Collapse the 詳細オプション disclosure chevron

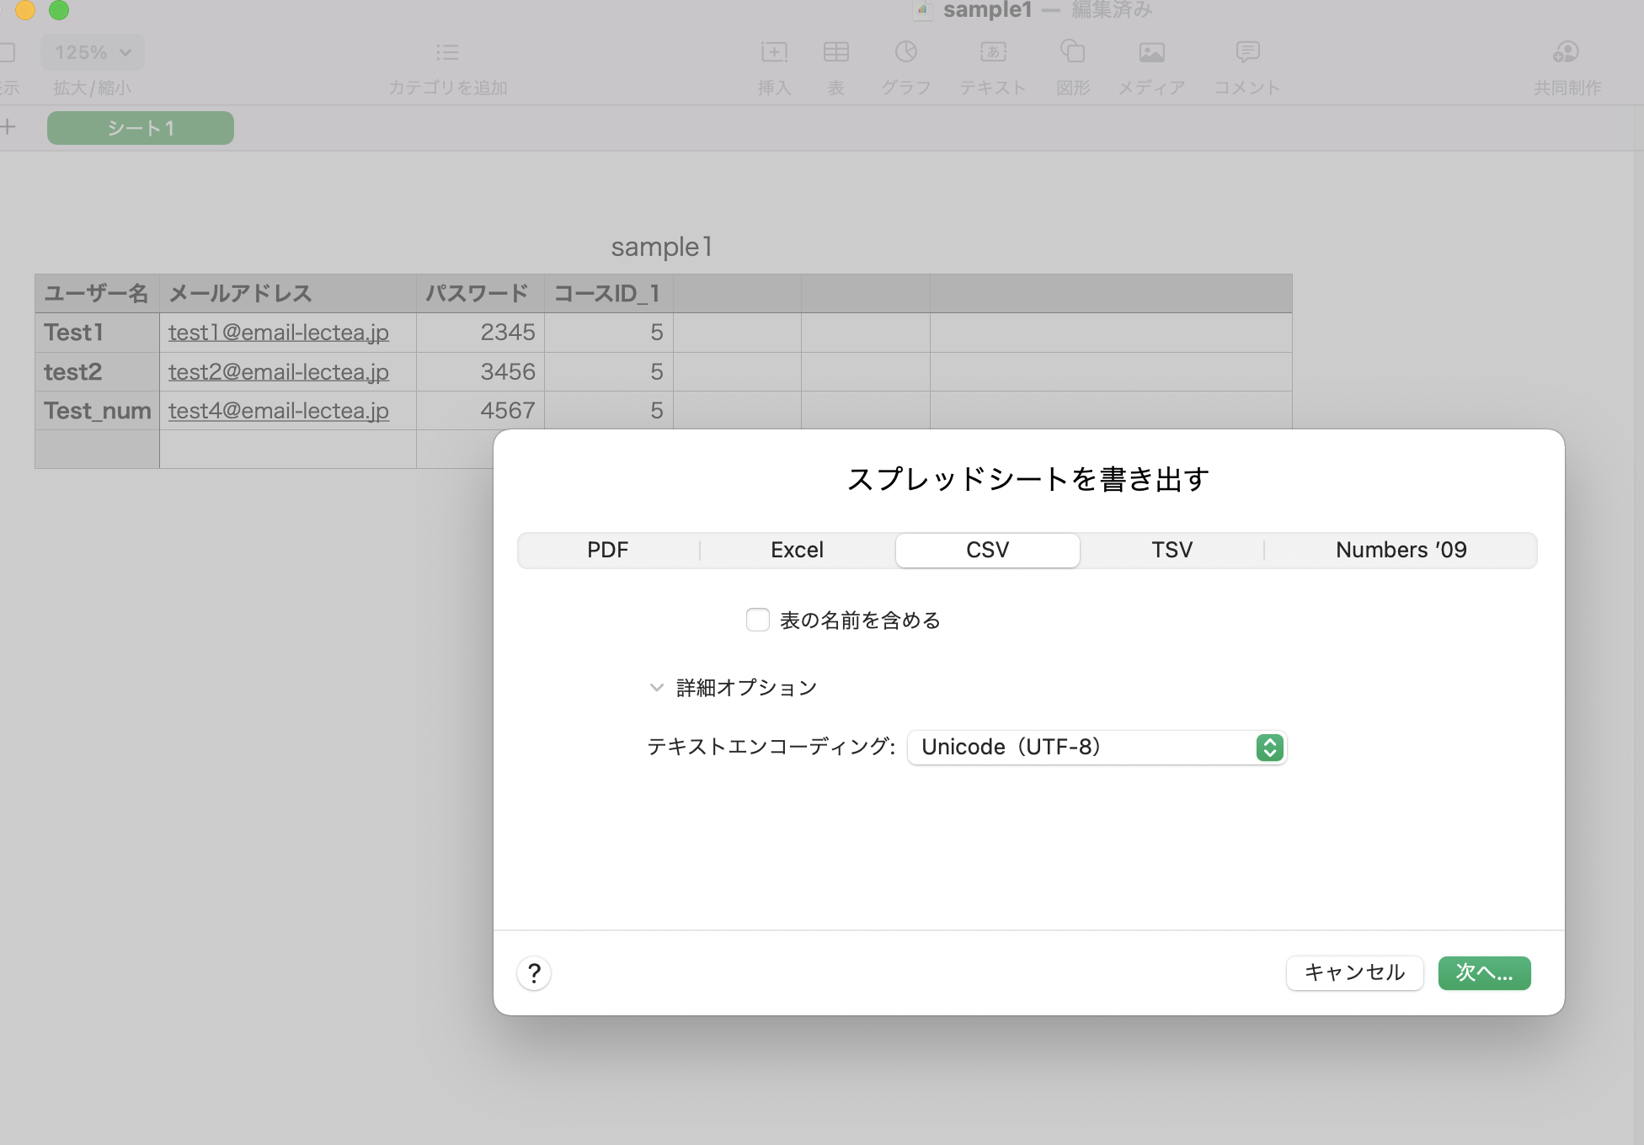(x=657, y=688)
